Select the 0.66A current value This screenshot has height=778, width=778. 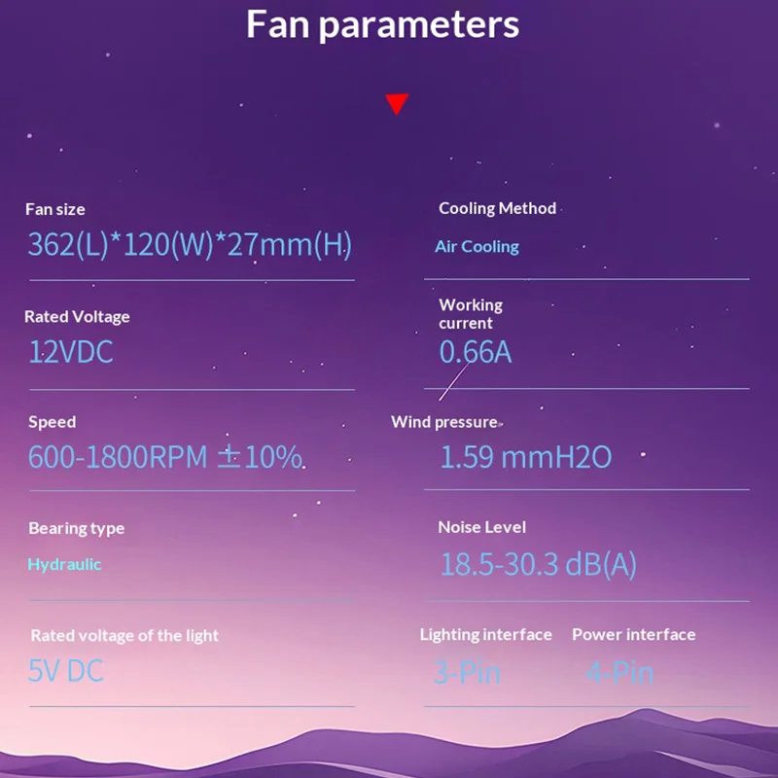(475, 352)
